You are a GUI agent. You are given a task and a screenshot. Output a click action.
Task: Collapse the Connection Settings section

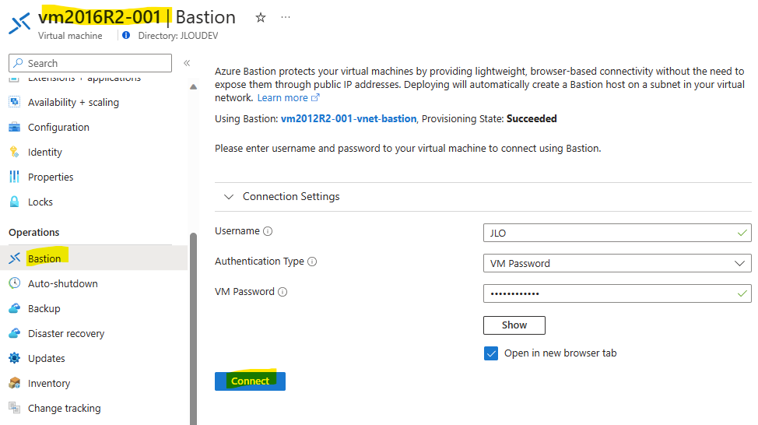229,197
